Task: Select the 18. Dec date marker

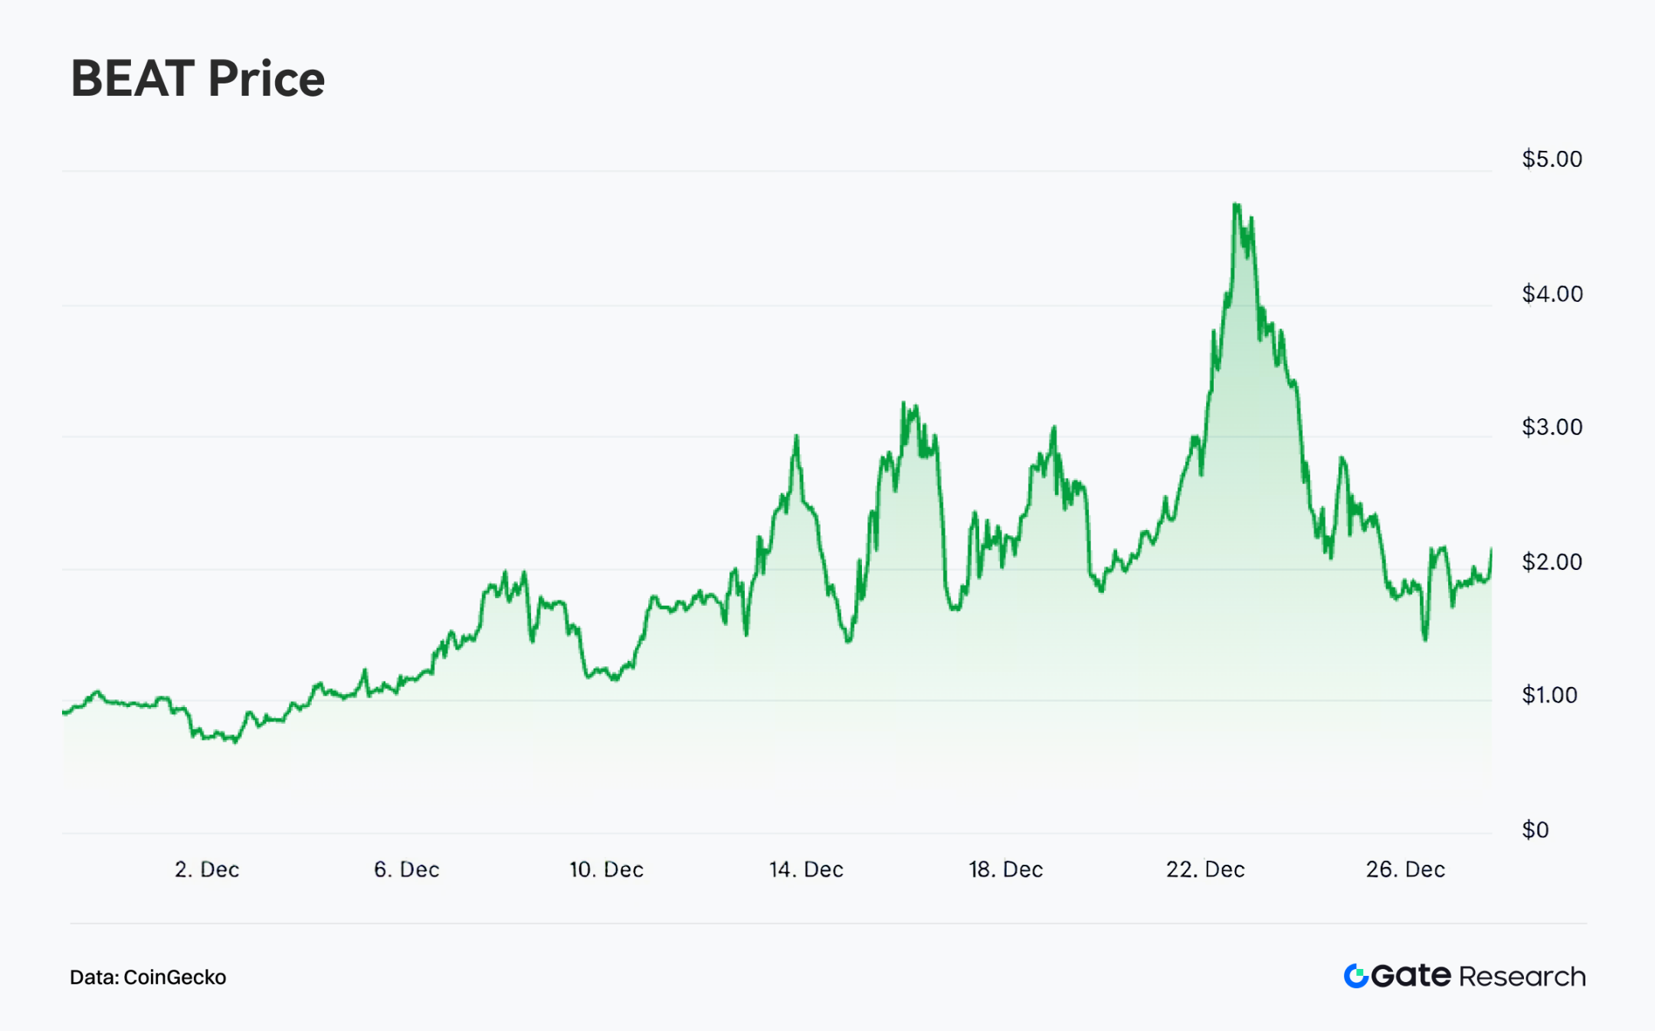Action: coord(1005,869)
